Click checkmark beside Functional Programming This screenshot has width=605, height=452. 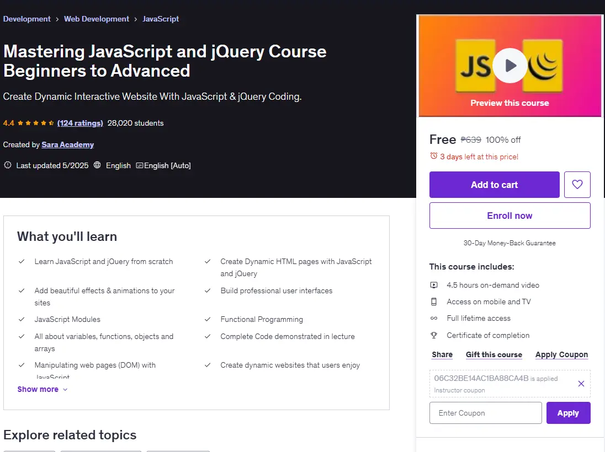[x=208, y=319]
